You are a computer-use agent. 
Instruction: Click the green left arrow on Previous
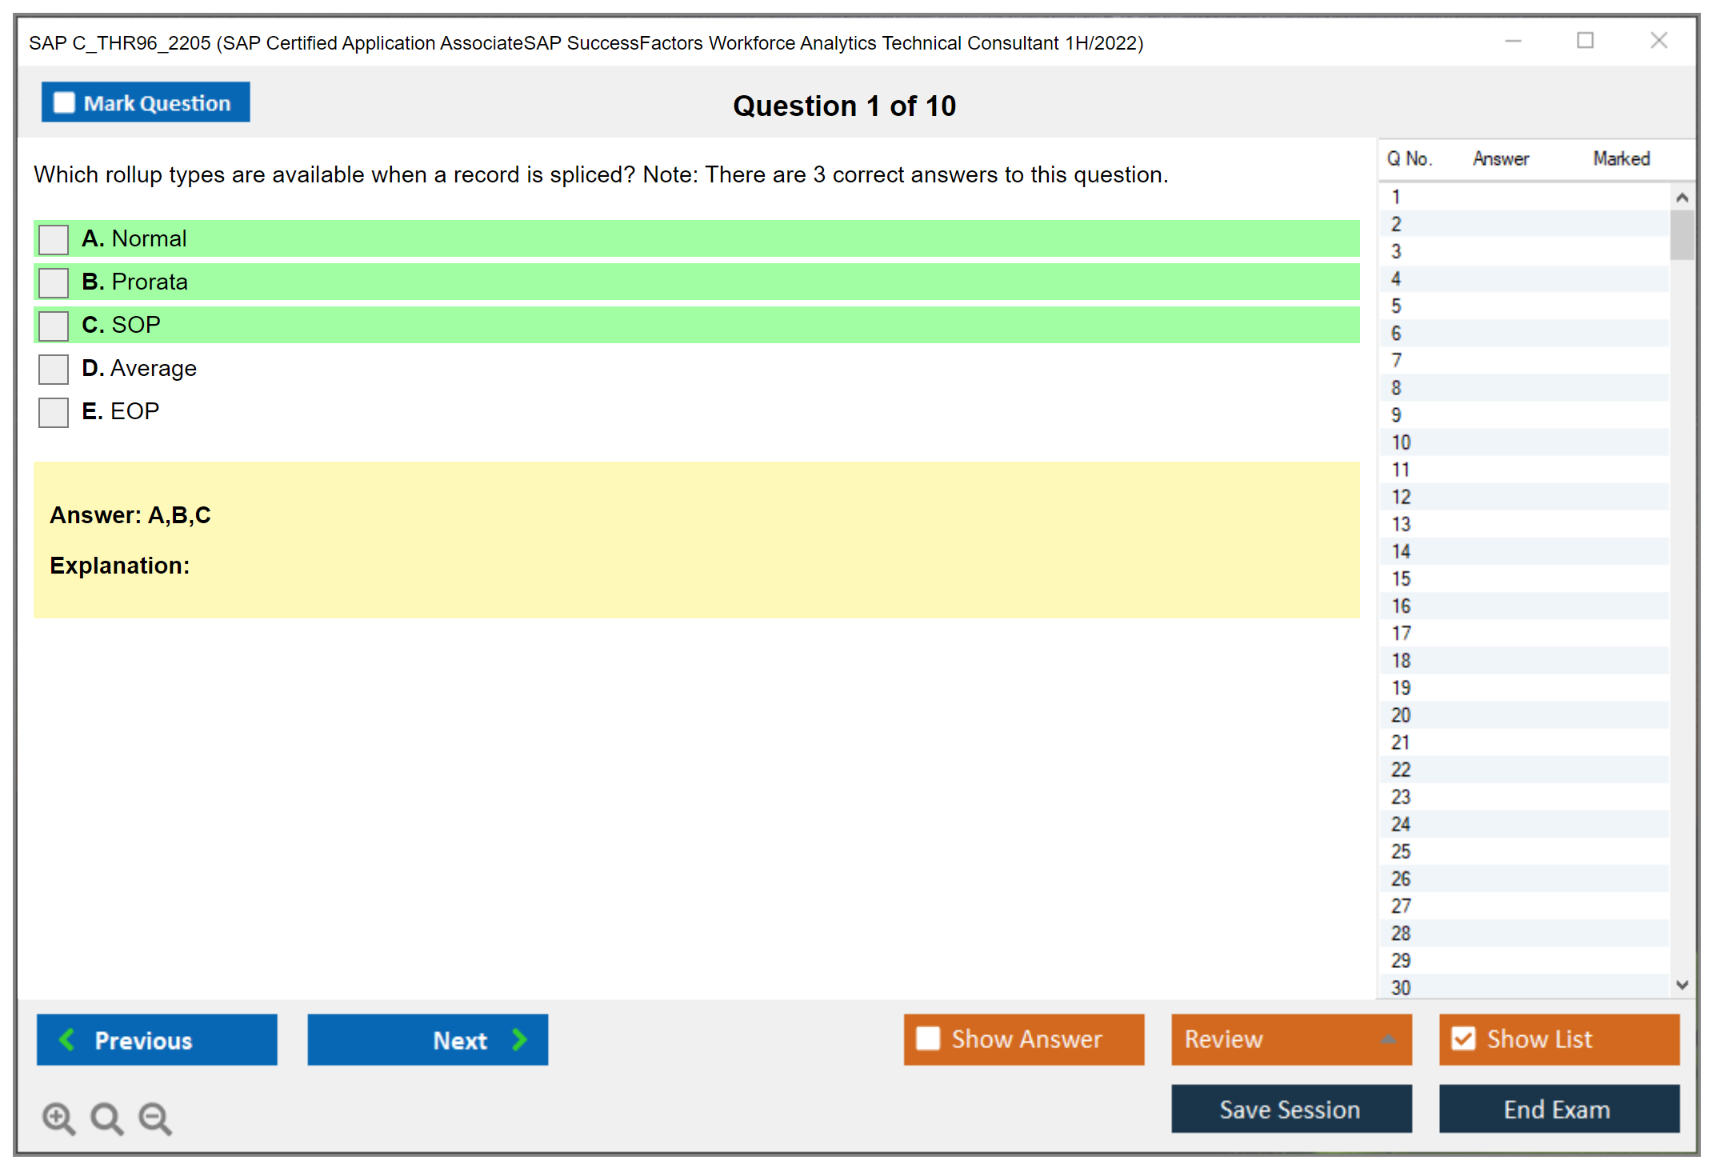click(x=67, y=1039)
